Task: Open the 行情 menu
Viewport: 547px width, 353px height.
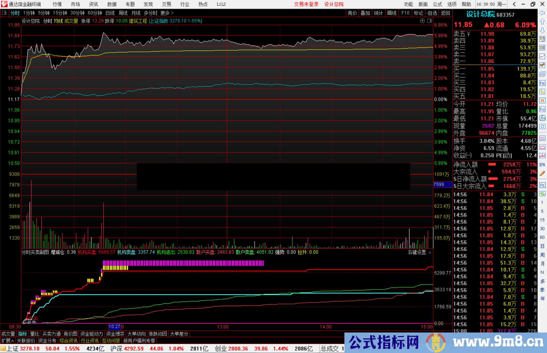Action: point(57,4)
